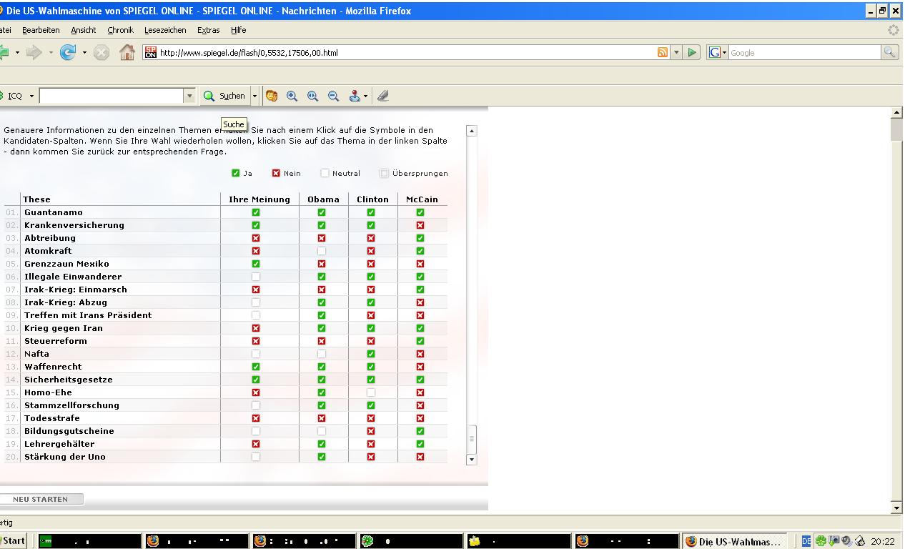Click into the Google search field
915x549 pixels.
[x=803, y=53]
